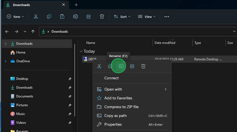Click the Share icon in the top toolbar
The width and height of the screenshot is (237, 132).
(89, 16)
